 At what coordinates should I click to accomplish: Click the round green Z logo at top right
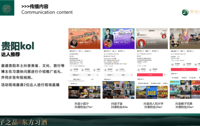tap(185, 12)
